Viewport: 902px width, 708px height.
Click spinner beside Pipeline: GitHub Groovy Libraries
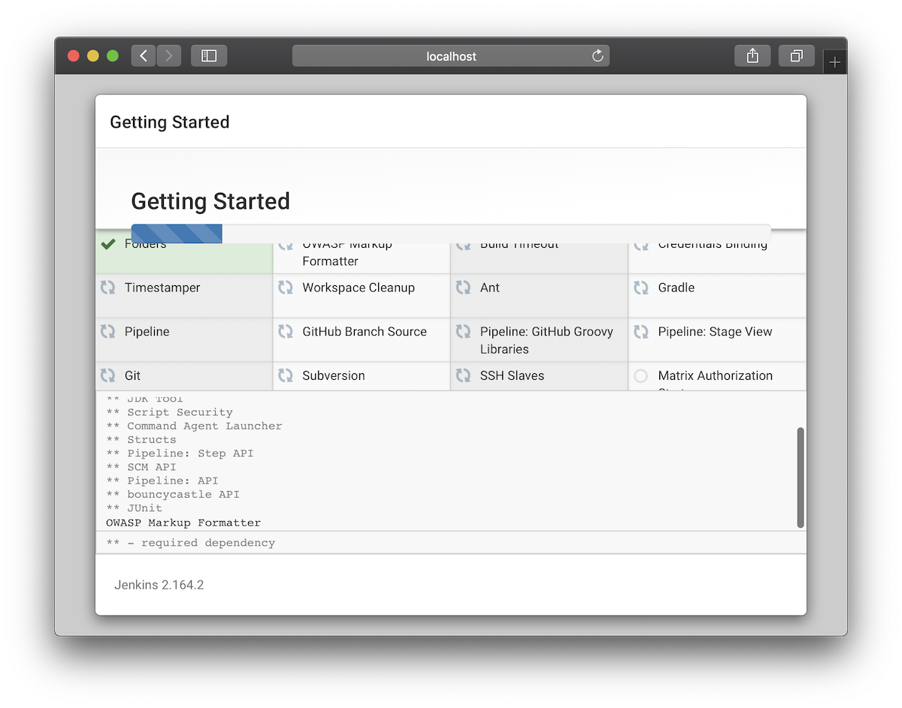tap(463, 332)
